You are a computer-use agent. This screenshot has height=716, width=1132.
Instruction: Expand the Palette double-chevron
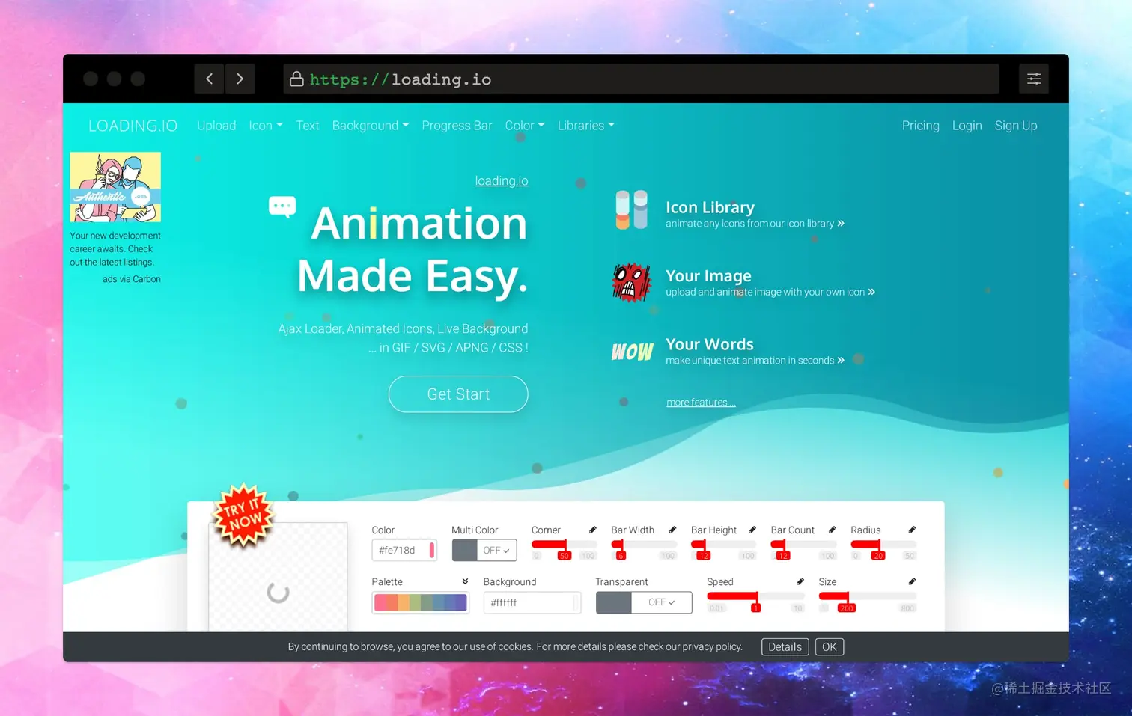[x=465, y=581]
